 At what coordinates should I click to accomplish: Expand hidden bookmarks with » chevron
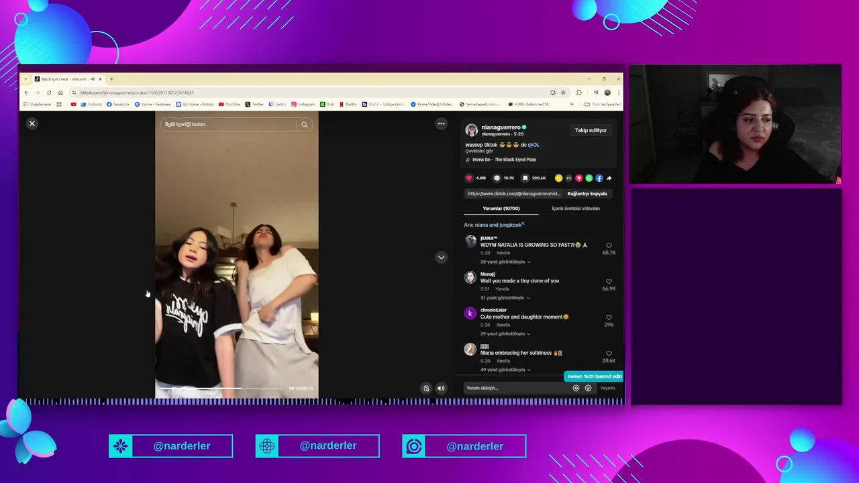[572, 104]
